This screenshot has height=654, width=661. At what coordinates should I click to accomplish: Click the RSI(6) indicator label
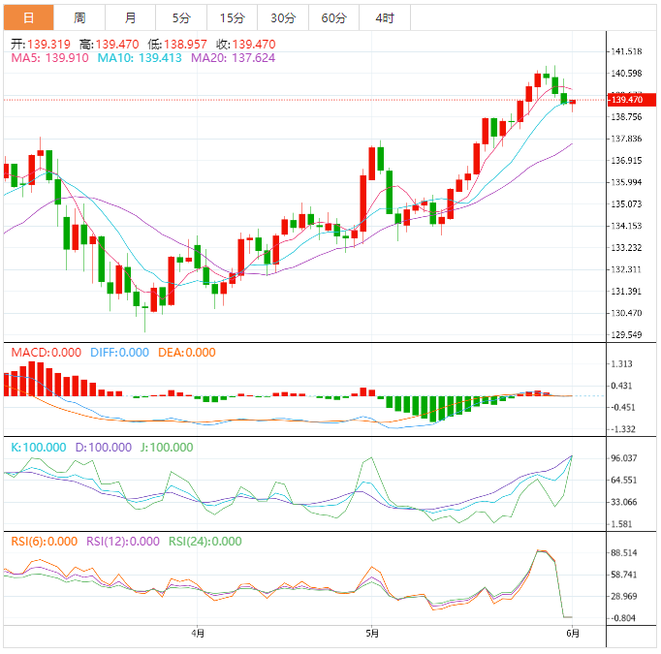coord(44,542)
